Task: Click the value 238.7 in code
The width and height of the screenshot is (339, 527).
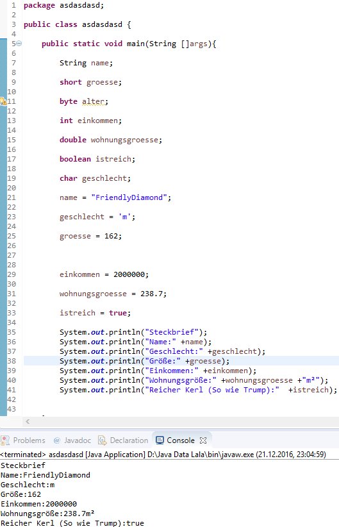Action: point(151,294)
